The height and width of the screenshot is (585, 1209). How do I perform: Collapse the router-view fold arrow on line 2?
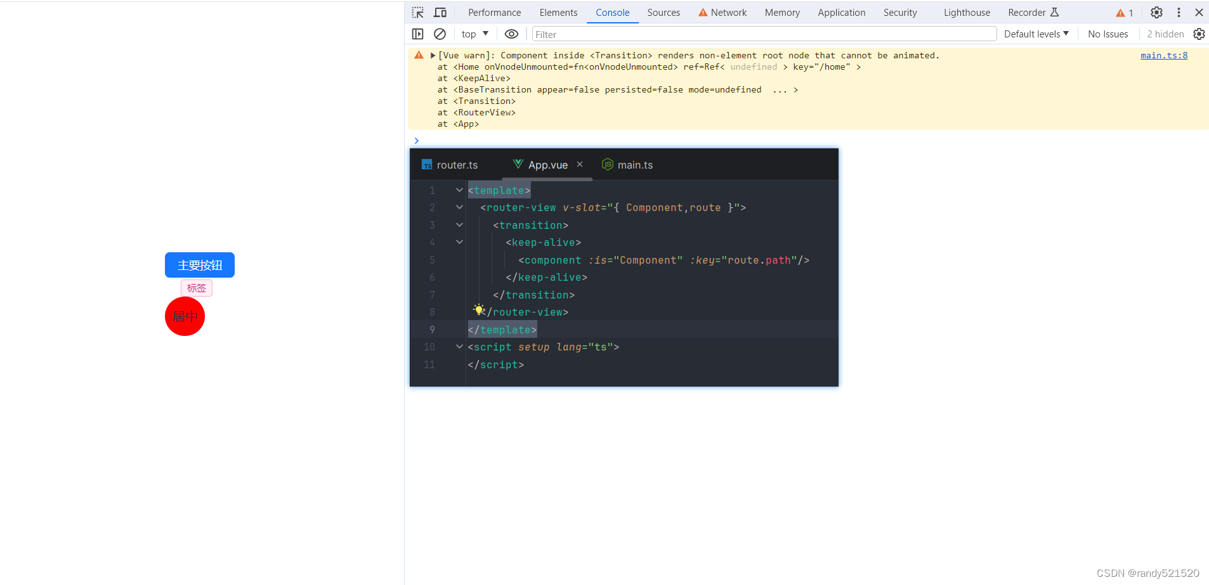[459, 207]
